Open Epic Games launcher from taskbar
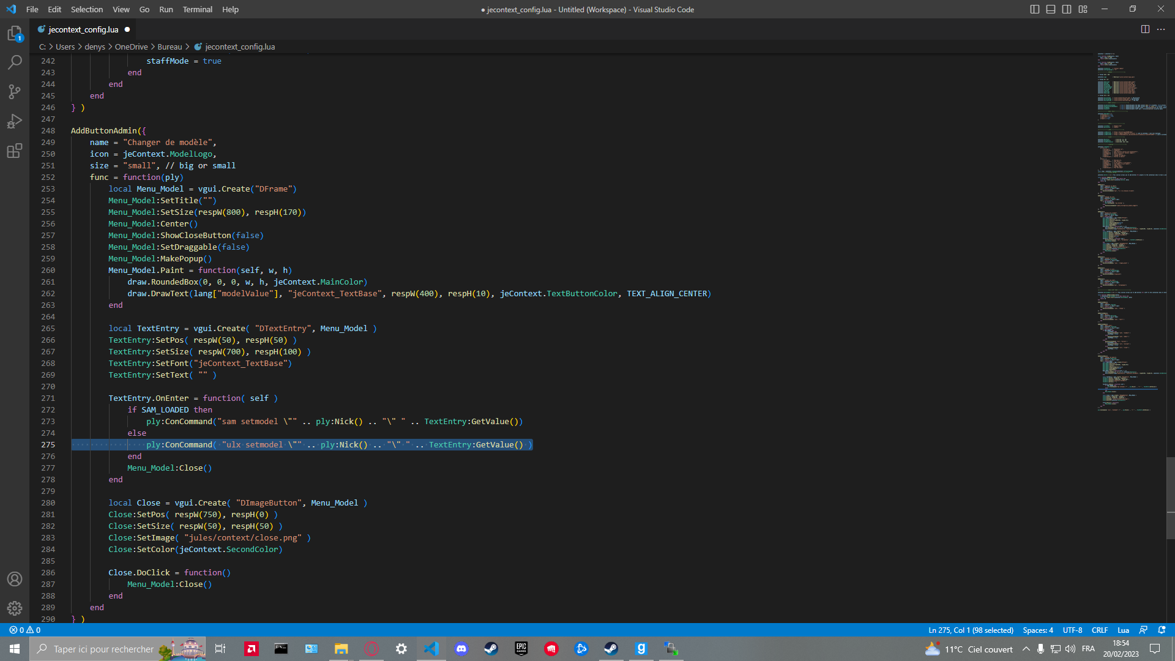 tap(521, 649)
